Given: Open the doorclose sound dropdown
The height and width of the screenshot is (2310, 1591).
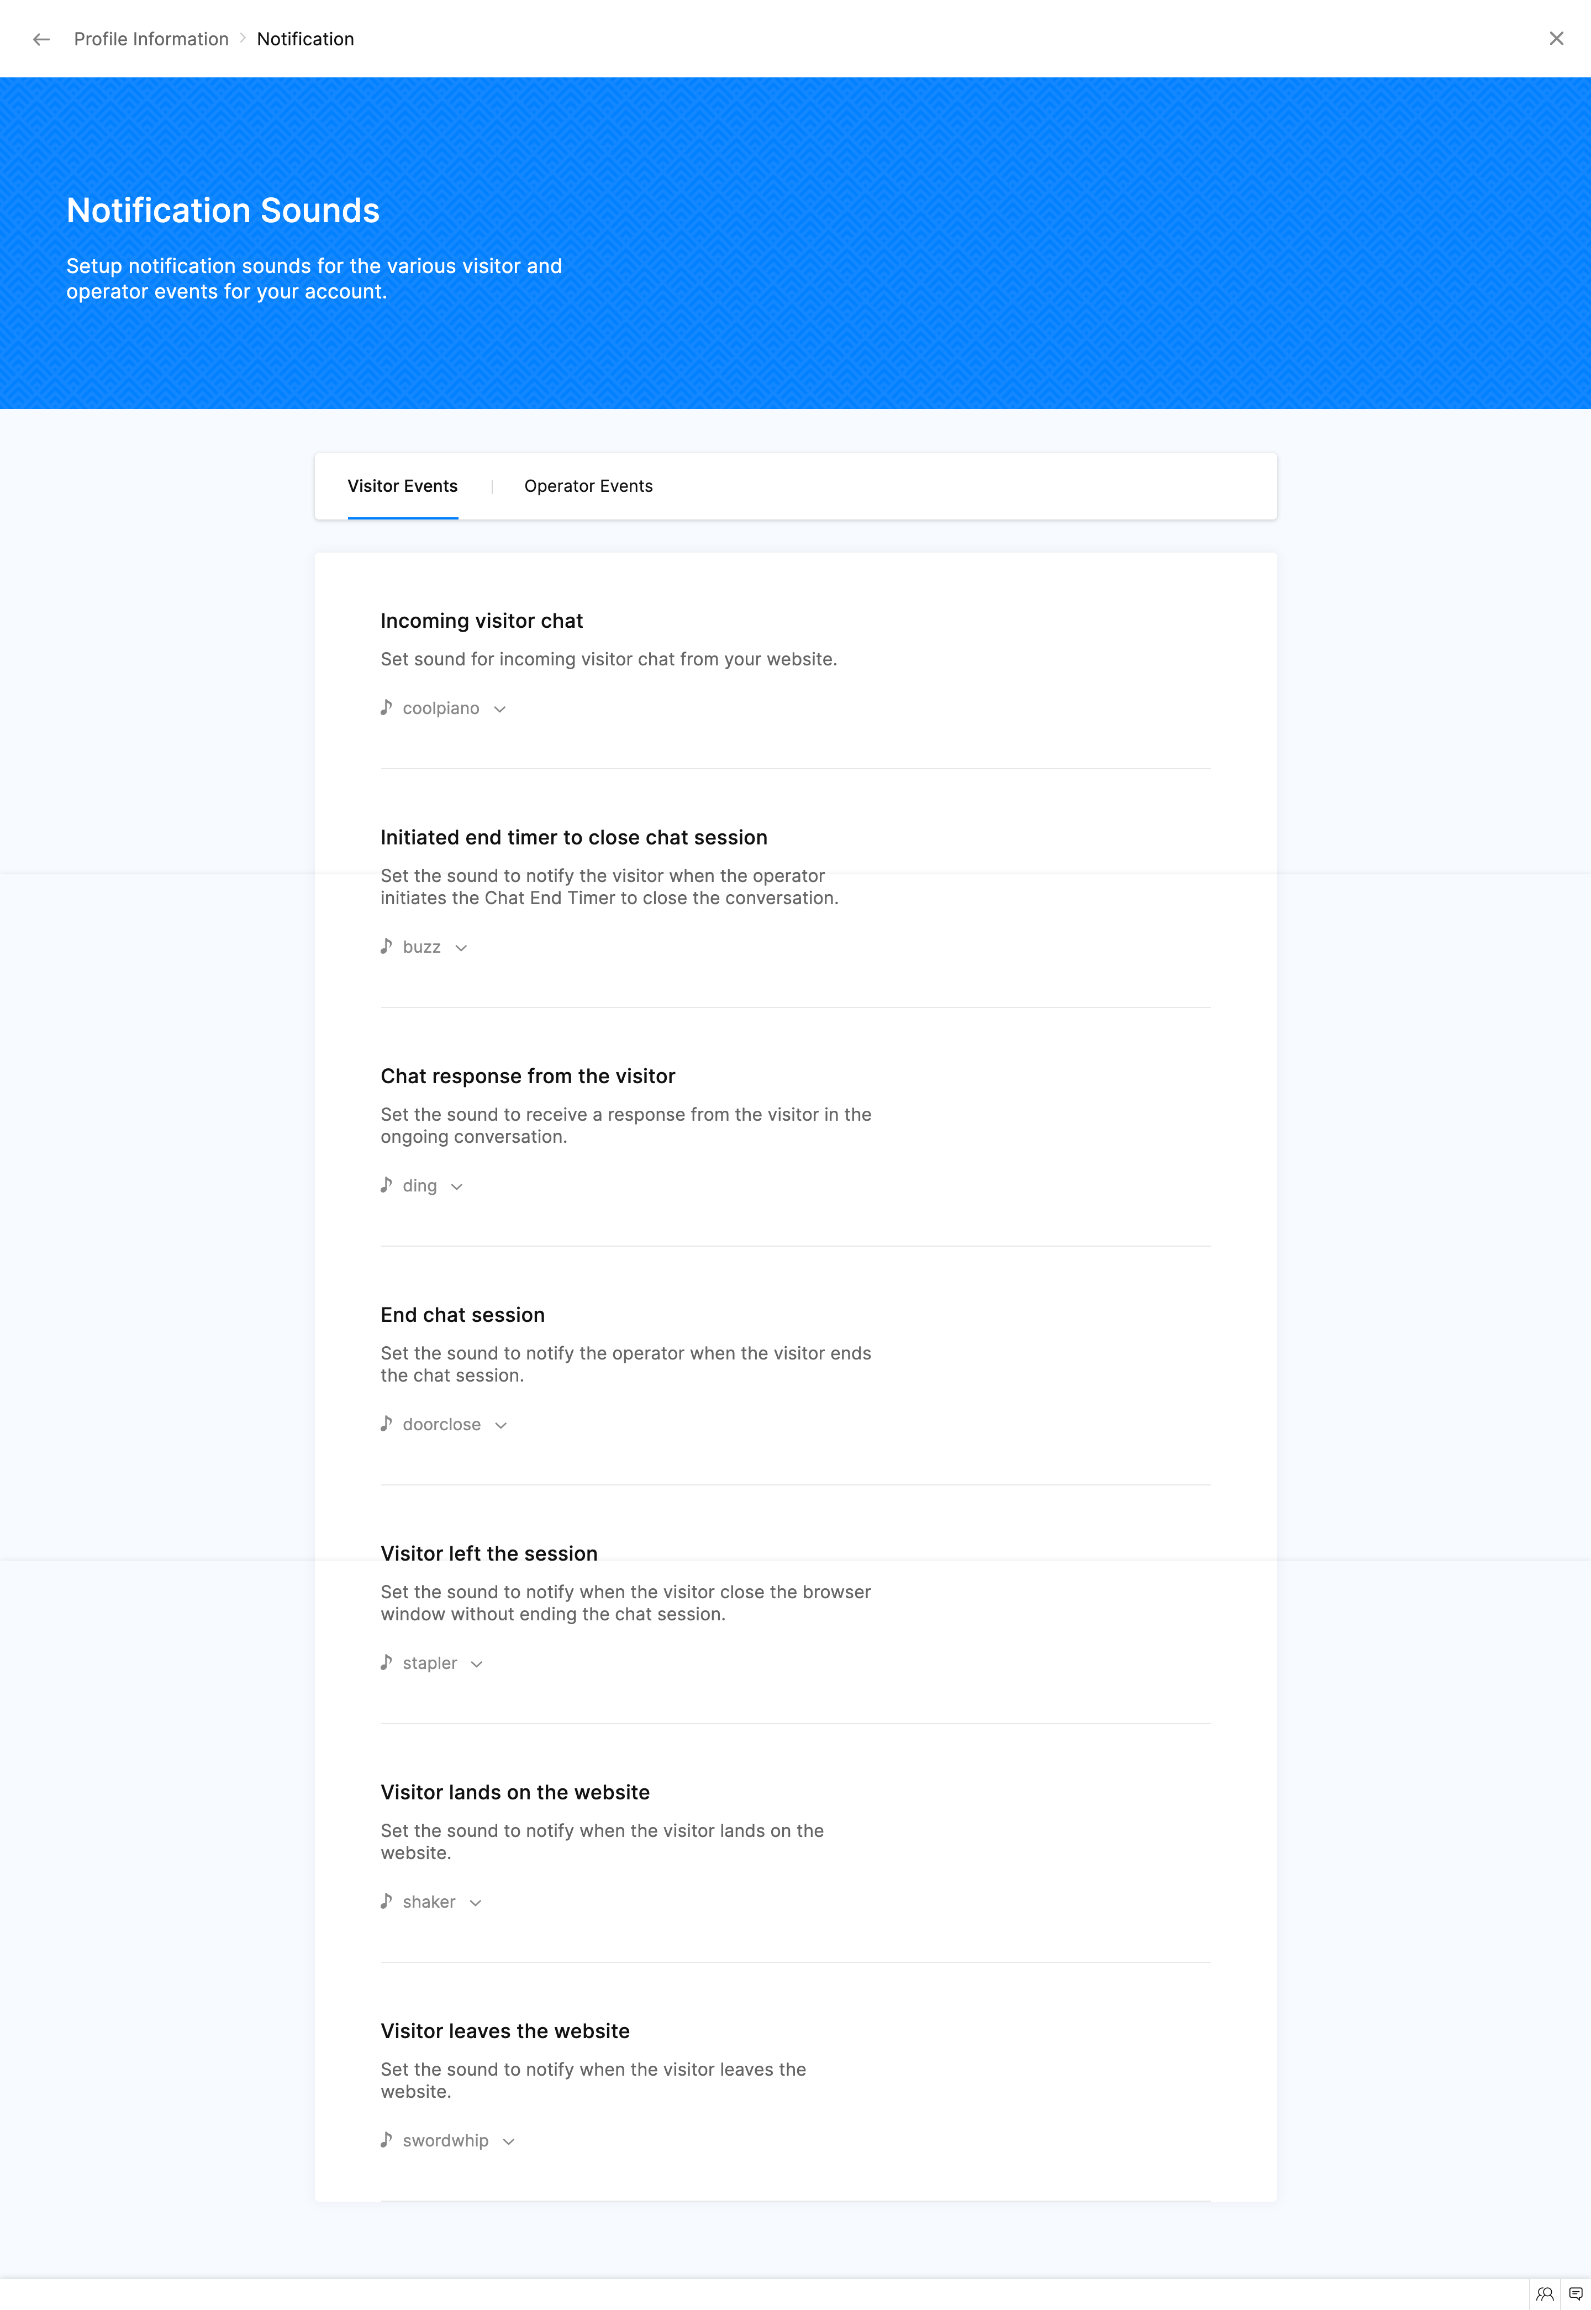Looking at the screenshot, I should click(501, 1425).
